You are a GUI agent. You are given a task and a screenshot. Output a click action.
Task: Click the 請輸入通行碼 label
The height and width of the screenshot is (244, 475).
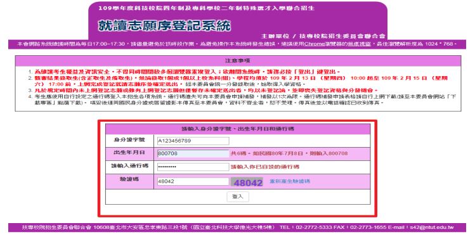[x=129, y=166]
